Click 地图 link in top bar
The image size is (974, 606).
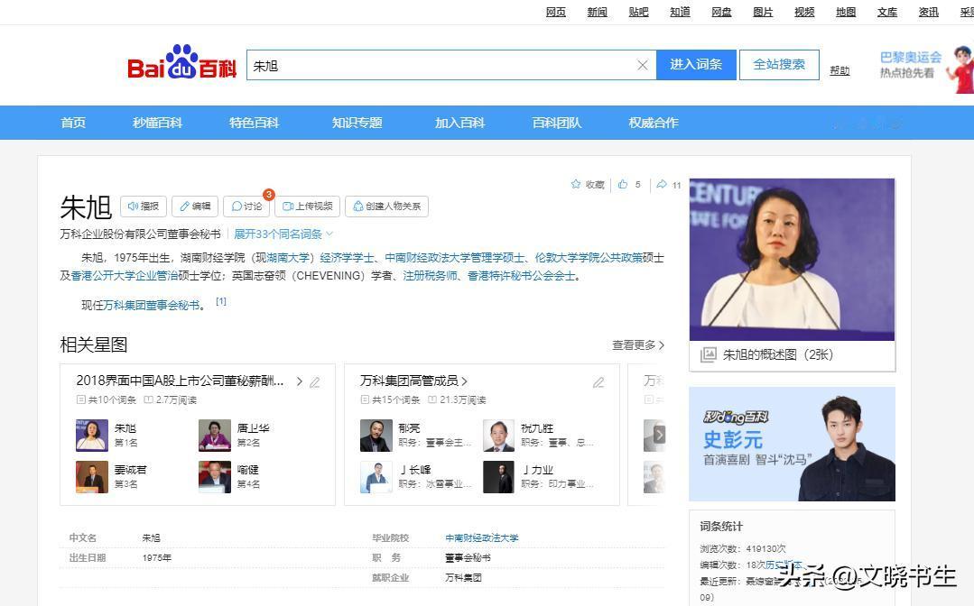[846, 12]
